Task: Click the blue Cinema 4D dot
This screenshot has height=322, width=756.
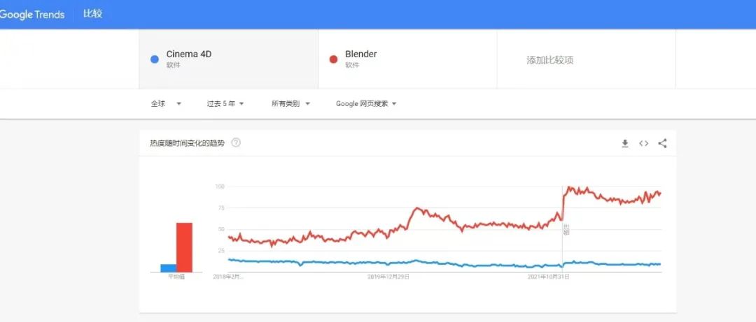Action: (155, 59)
